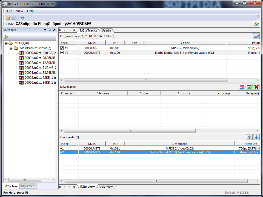The image size is (263, 197).
Task: Open the blue help question icon
Action: pos(22,18)
